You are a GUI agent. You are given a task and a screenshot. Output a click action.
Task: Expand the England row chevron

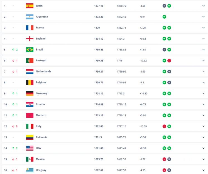coord(203,39)
